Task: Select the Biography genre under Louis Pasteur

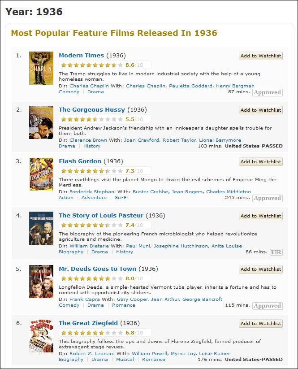Action: 71,252
